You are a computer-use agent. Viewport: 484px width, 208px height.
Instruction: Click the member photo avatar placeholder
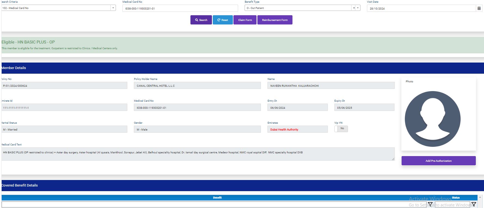pos(432,119)
